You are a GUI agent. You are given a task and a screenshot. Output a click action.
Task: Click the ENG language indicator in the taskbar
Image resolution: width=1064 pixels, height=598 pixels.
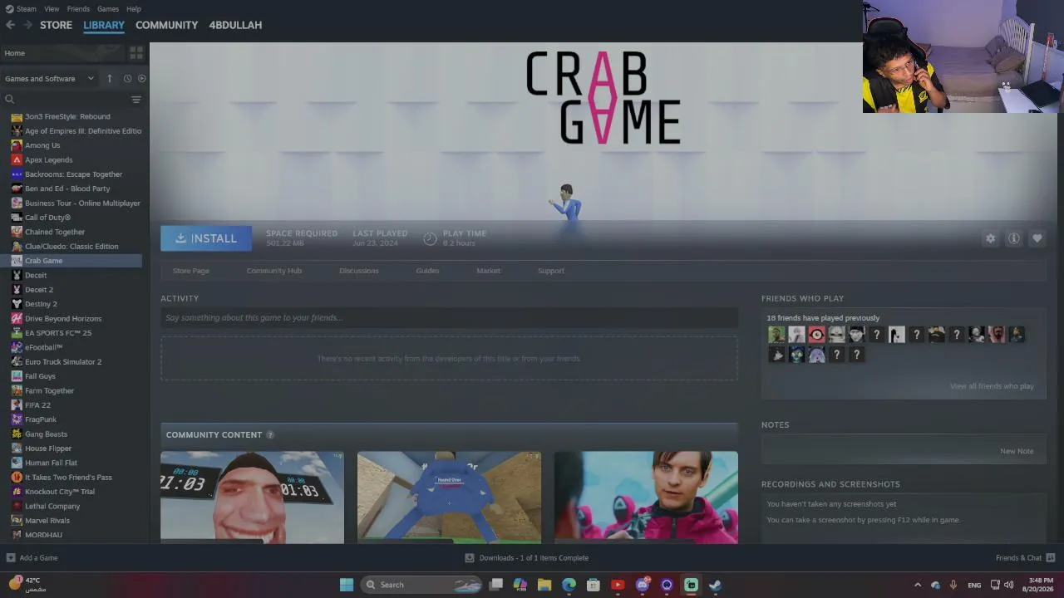pos(974,585)
